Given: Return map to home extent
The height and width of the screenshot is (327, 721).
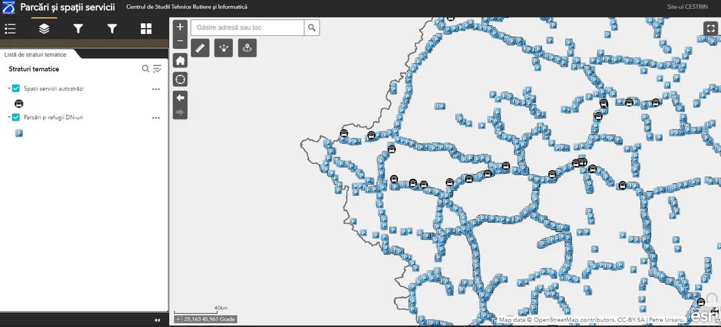Looking at the screenshot, I should pyautogui.click(x=180, y=60).
